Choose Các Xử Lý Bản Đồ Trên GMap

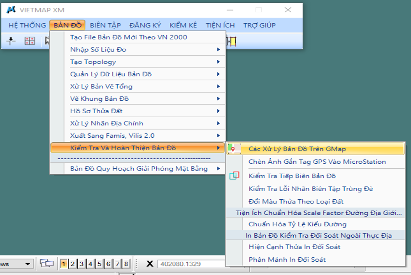tap(316, 149)
